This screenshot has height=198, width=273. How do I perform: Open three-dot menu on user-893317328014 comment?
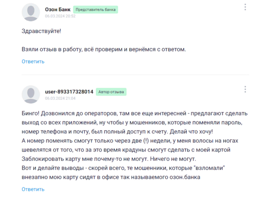tap(245, 89)
